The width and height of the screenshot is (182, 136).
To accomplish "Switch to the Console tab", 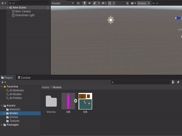I will tap(24, 78).
